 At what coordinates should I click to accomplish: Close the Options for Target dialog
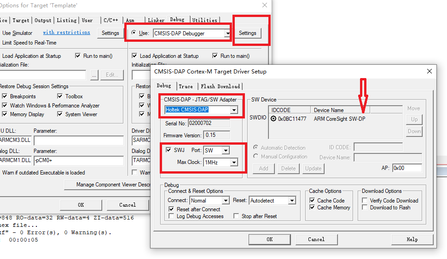265,5
